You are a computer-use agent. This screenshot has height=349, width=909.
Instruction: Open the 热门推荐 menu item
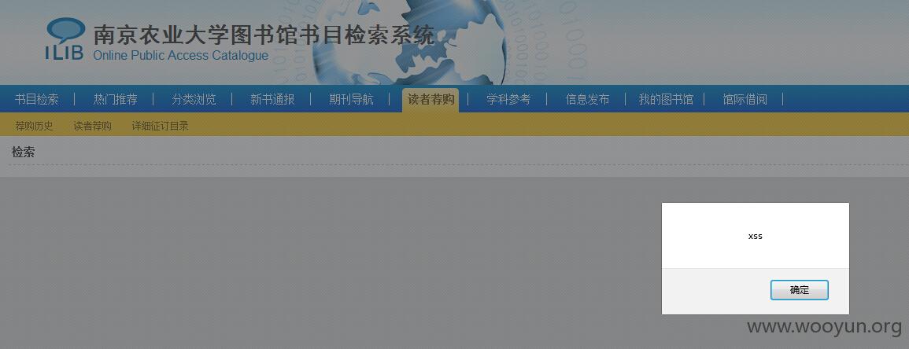click(x=116, y=100)
